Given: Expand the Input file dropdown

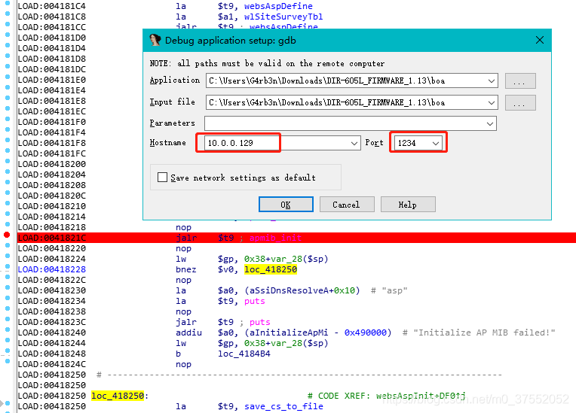Looking at the screenshot, I should (x=491, y=102).
